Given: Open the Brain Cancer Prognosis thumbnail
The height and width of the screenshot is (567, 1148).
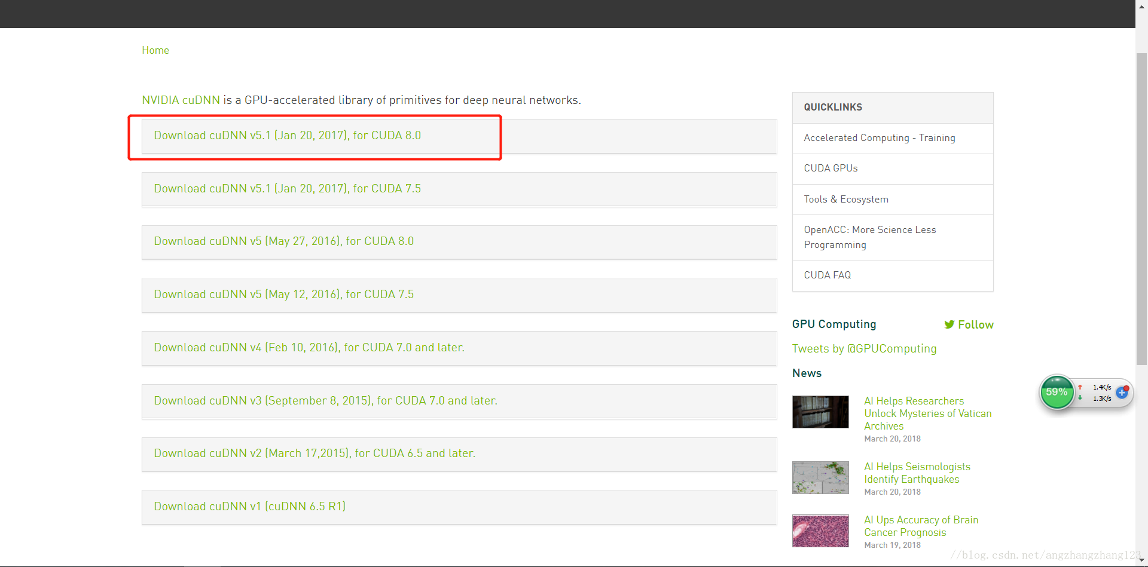Looking at the screenshot, I should (x=820, y=531).
